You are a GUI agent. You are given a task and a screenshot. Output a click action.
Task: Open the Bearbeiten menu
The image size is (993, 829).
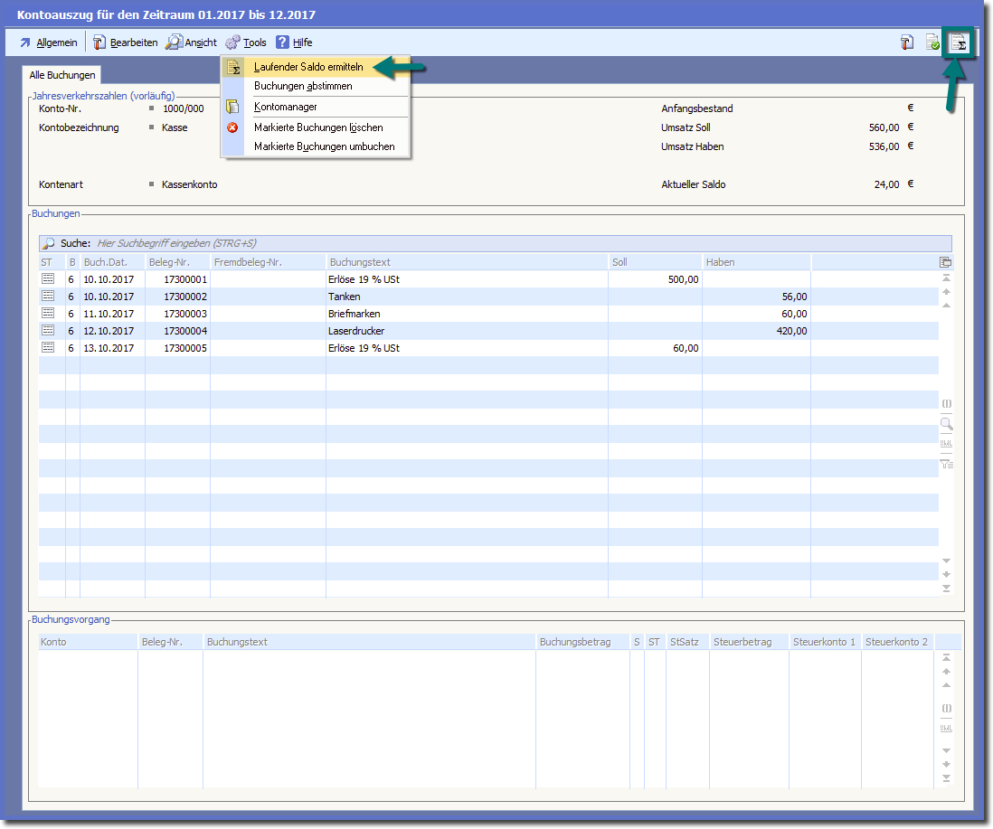pyautogui.click(x=126, y=42)
